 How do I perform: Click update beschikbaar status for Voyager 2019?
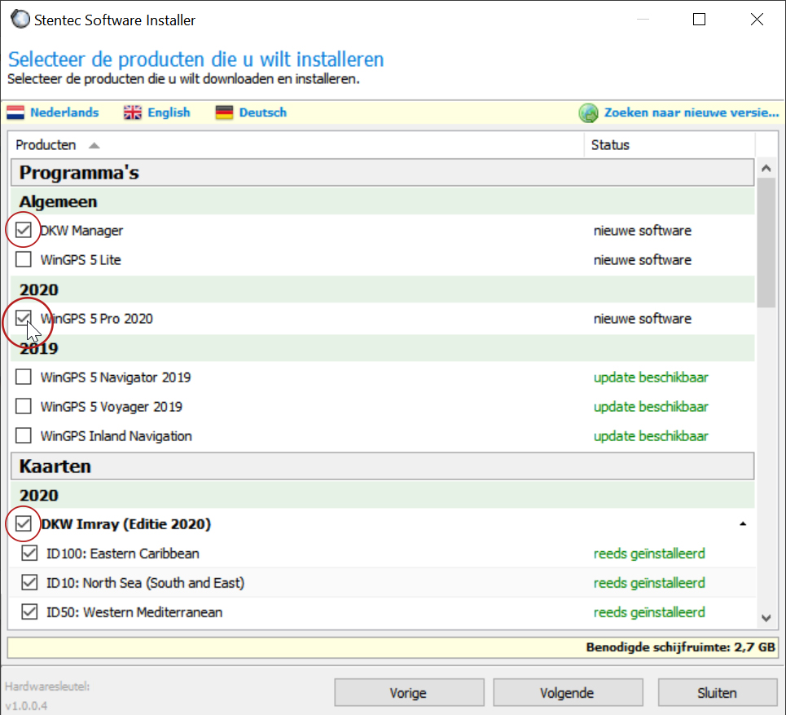coord(651,407)
